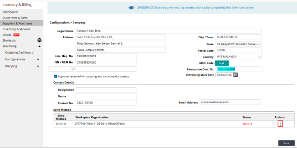Image resolution: width=297 pixels, height=148 pixels.
Task: Open the State dropdown
Action: pos(238,44)
